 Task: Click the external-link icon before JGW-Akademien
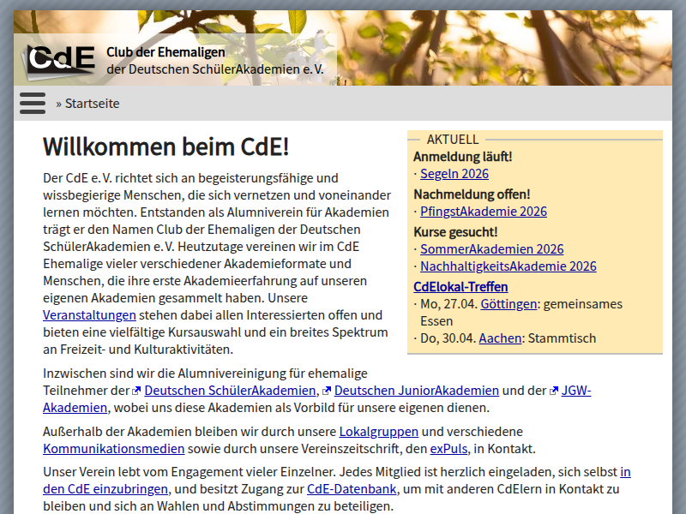click(x=554, y=391)
